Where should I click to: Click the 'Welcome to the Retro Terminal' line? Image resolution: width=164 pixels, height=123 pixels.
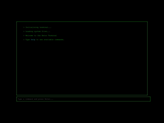click(x=40, y=36)
